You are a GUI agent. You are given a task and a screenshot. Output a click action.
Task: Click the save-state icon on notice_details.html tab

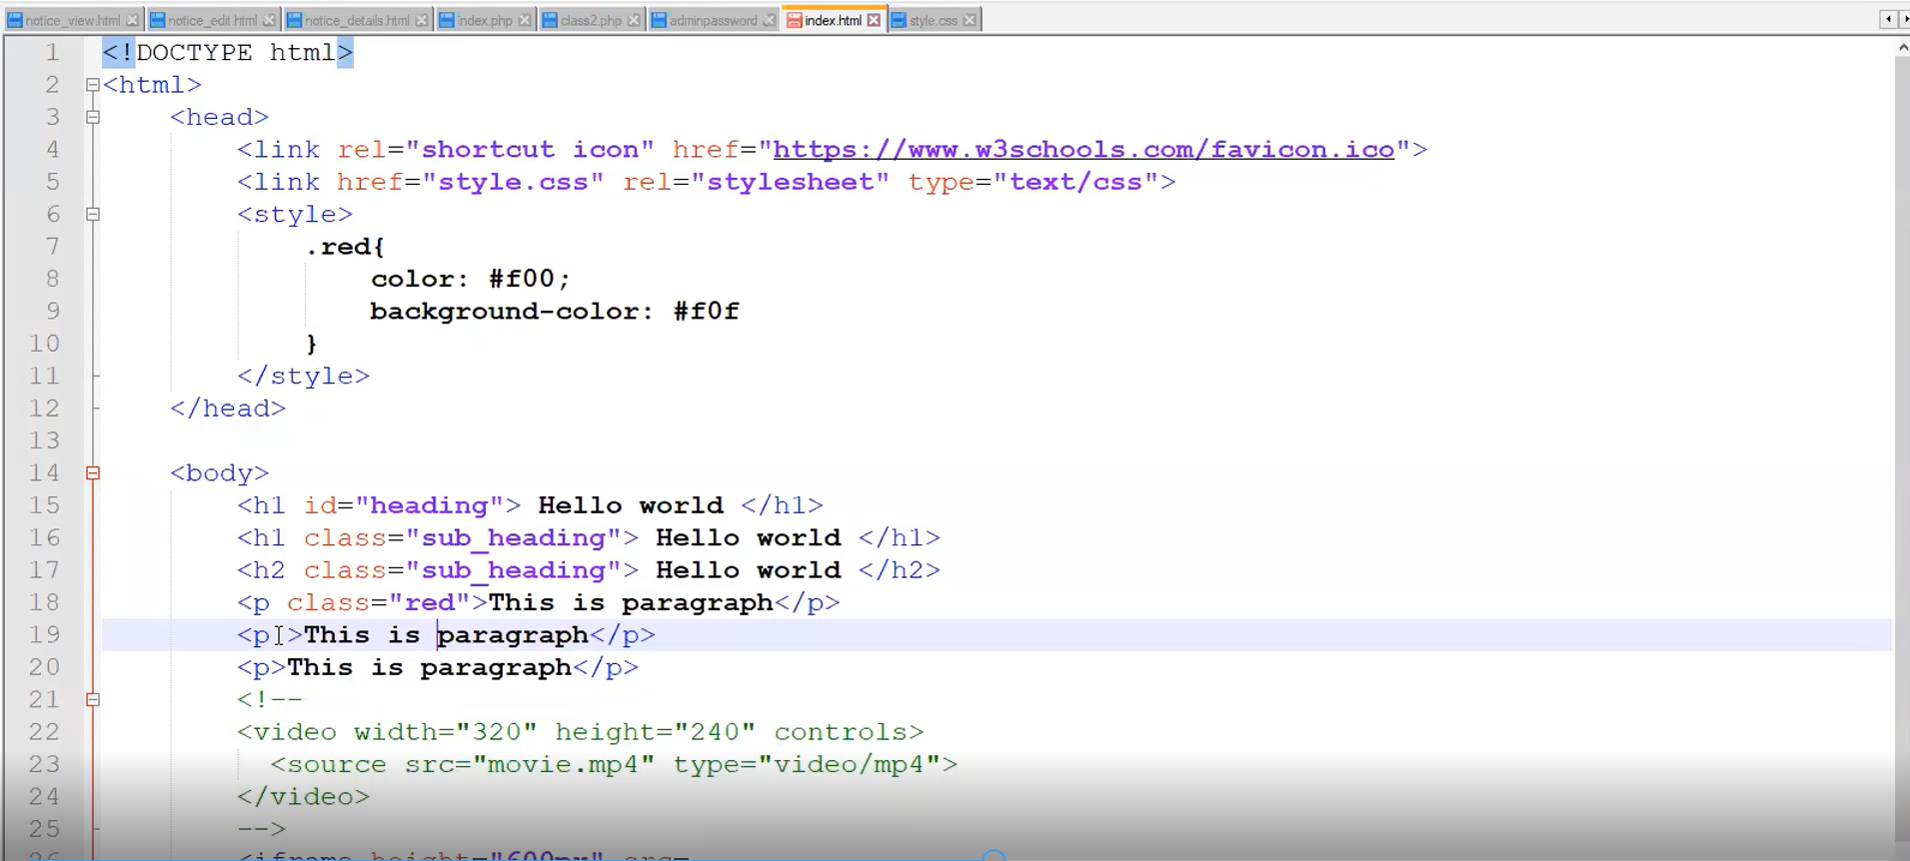coord(295,20)
